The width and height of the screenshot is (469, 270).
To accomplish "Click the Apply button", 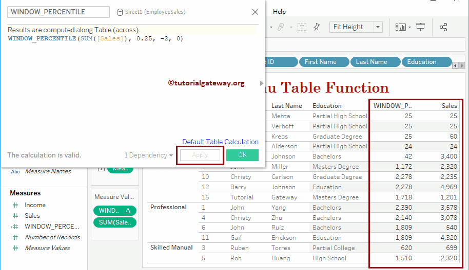I will 200,155.
